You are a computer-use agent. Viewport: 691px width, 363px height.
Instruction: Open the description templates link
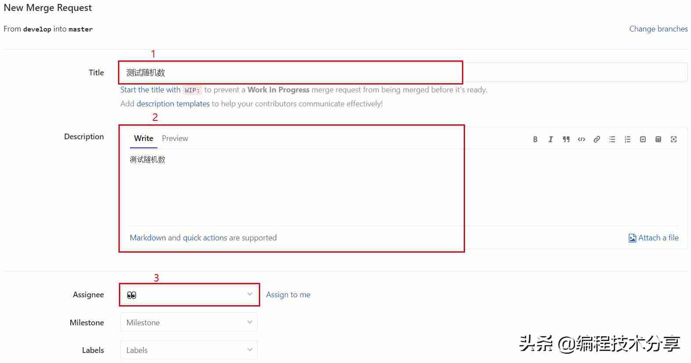click(173, 104)
